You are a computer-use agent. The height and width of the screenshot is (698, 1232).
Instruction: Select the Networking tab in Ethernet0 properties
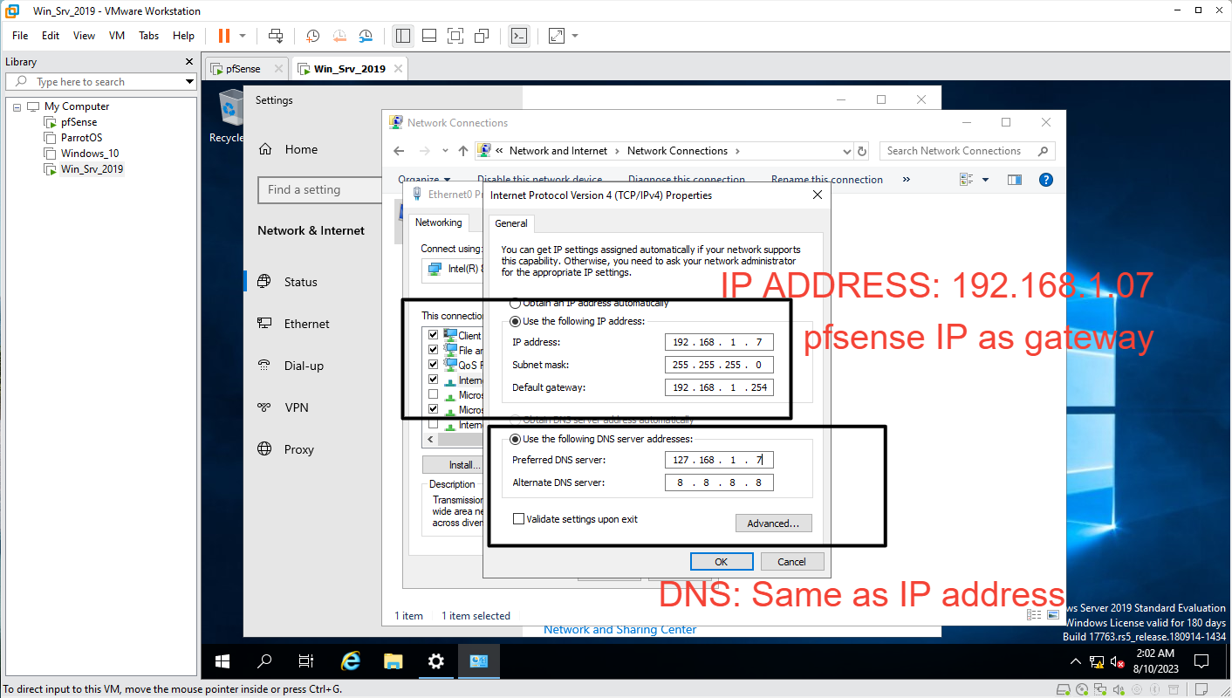[x=439, y=222]
